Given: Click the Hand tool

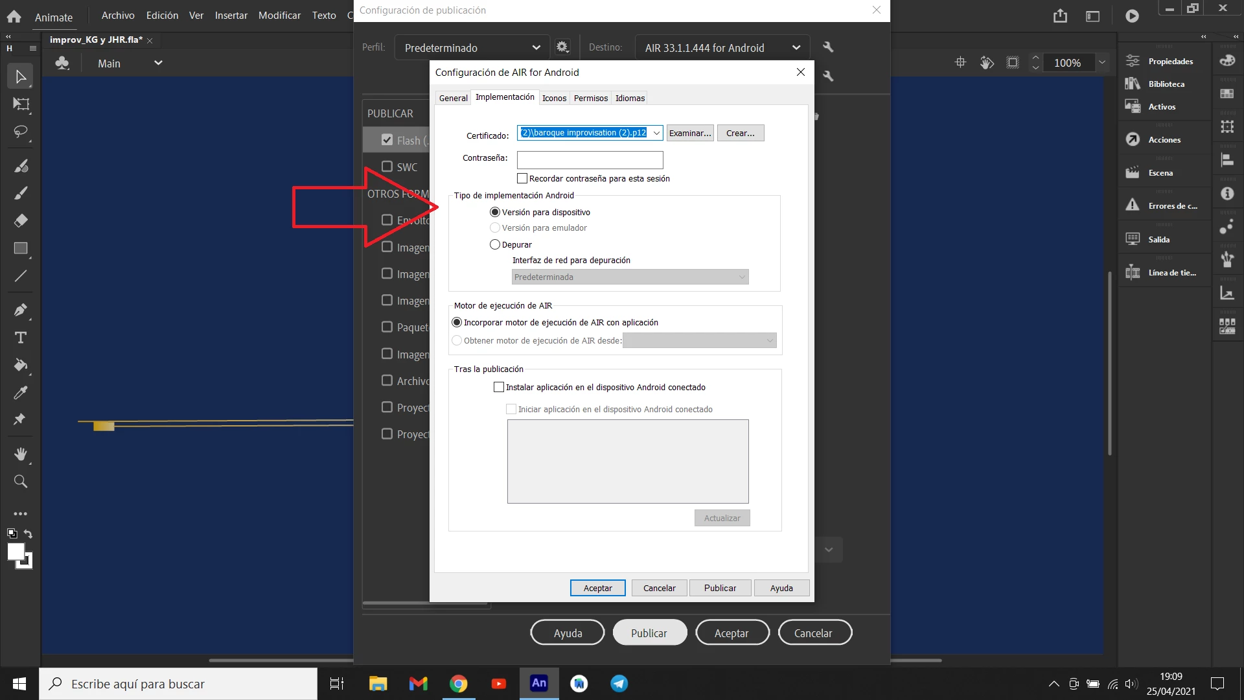Looking at the screenshot, I should click(x=20, y=454).
